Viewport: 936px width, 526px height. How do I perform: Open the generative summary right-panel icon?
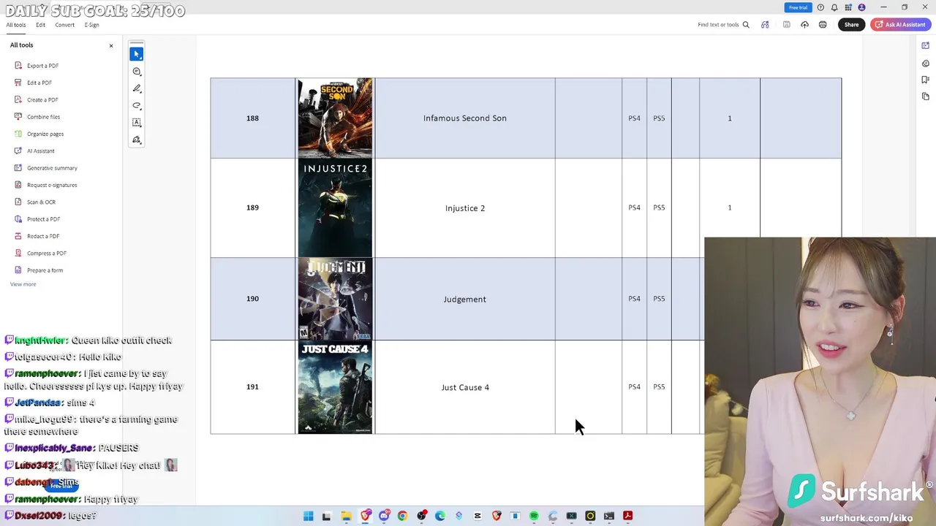926,46
